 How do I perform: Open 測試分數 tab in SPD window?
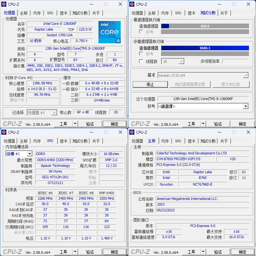(80, 141)
